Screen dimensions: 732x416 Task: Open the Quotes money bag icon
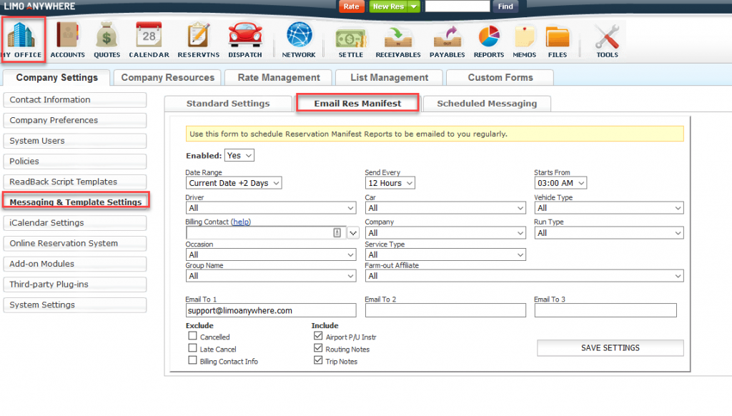[107, 36]
